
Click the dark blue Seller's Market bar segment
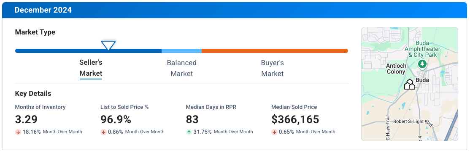[88, 51]
